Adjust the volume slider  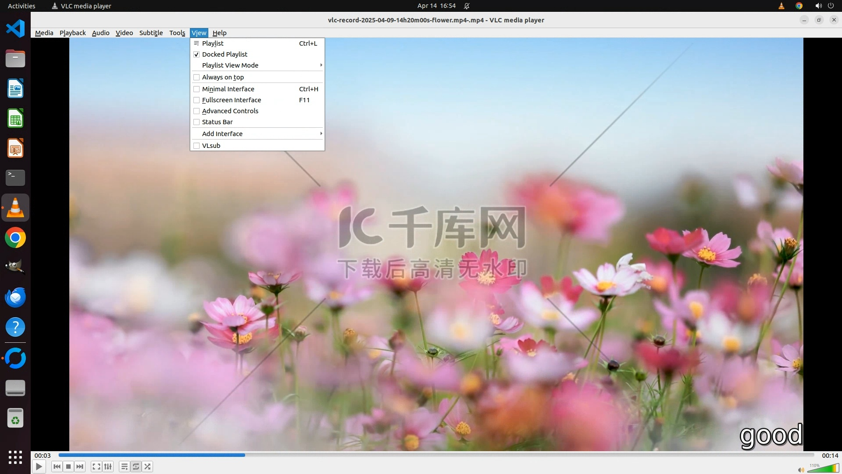click(x=823, y=469)
